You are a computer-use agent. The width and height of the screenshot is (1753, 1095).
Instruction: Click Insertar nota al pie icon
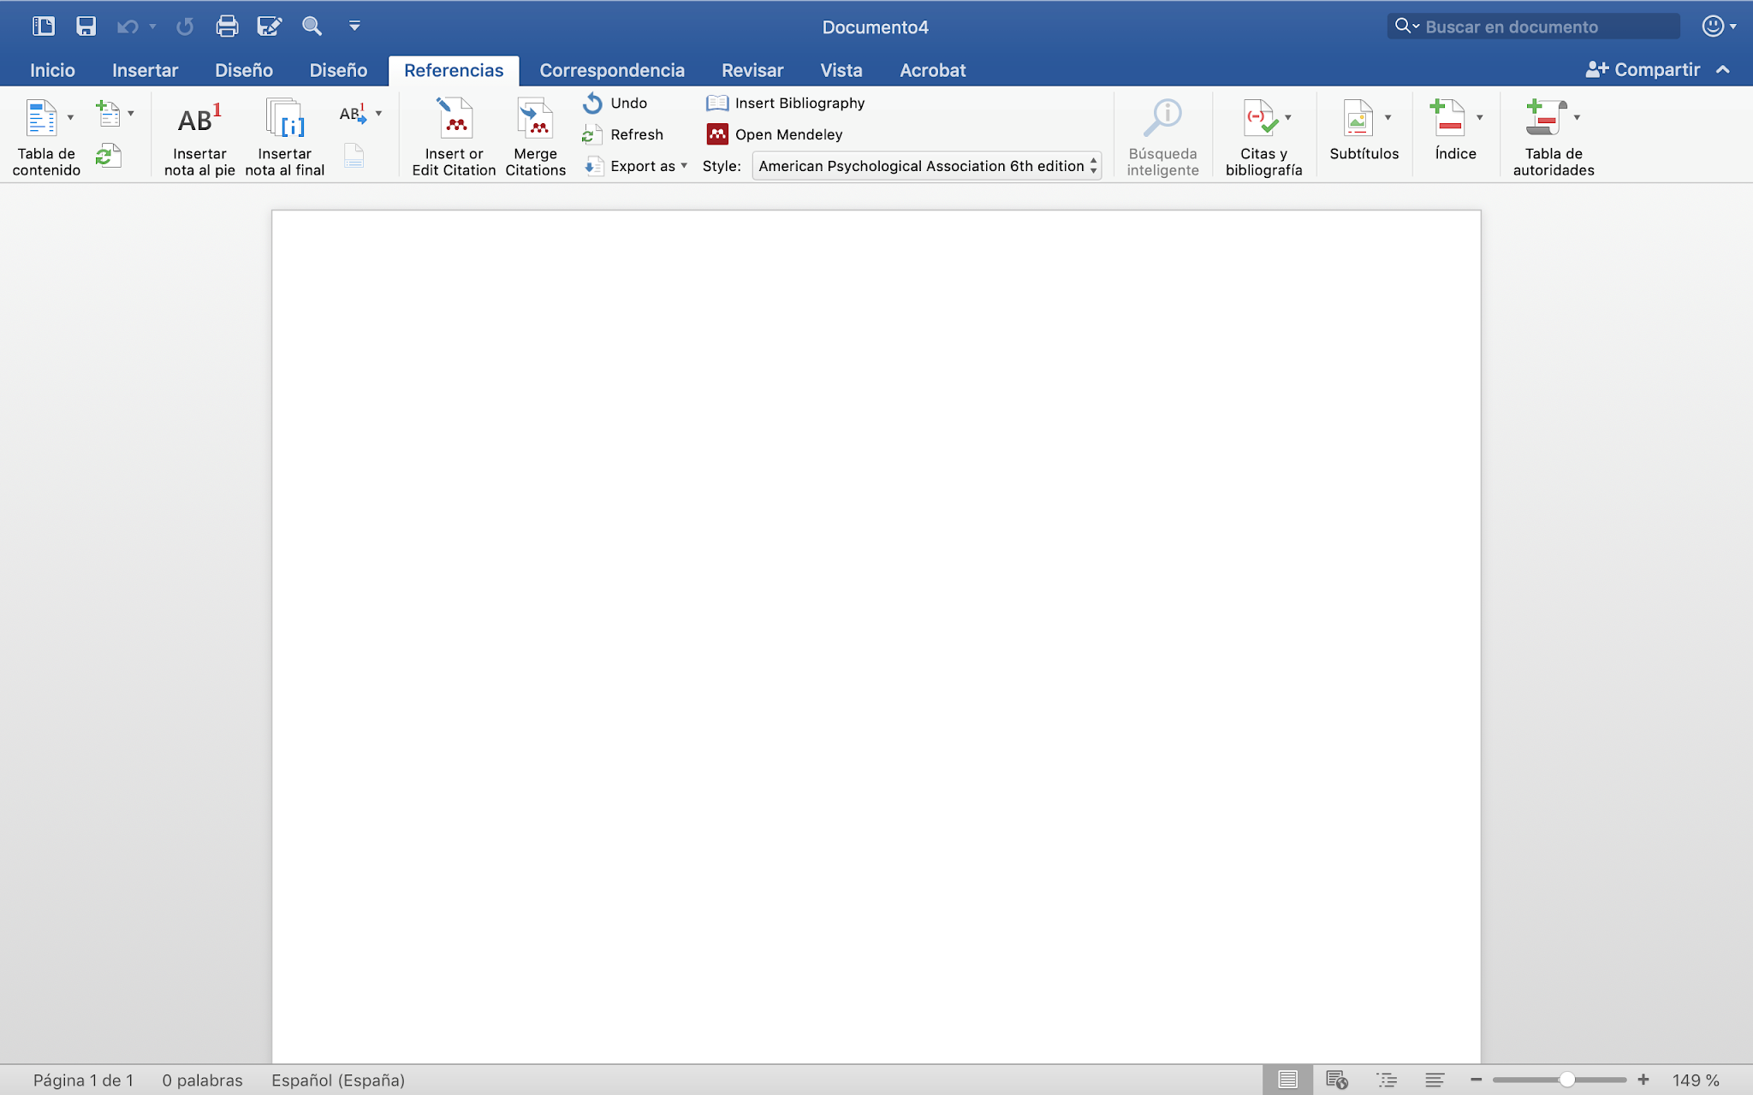point(199,120)
